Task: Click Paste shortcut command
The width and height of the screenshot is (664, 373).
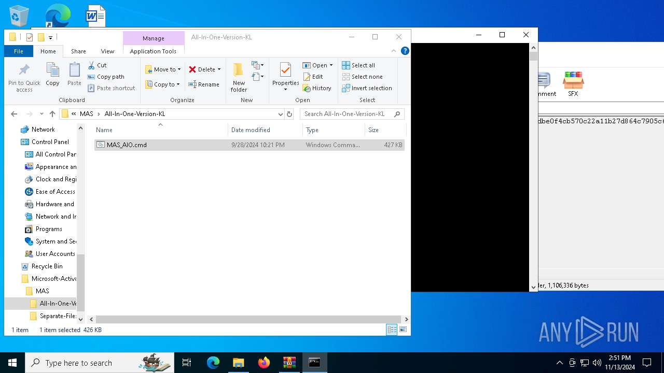Action: pyautogui.click(x=112, y=88)
